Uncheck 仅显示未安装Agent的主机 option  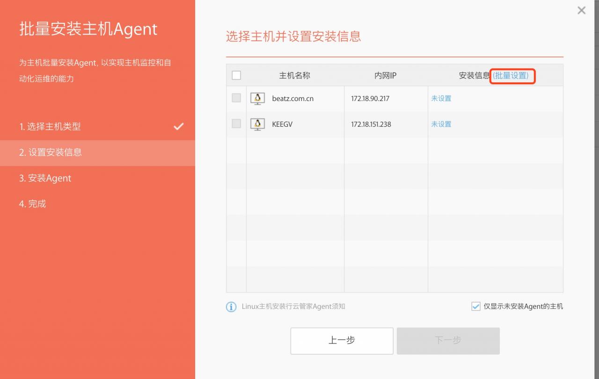pos(475,306)
